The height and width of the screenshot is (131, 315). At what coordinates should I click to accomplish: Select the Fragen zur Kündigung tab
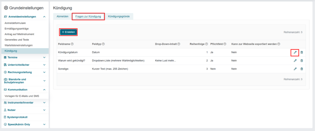88,16
